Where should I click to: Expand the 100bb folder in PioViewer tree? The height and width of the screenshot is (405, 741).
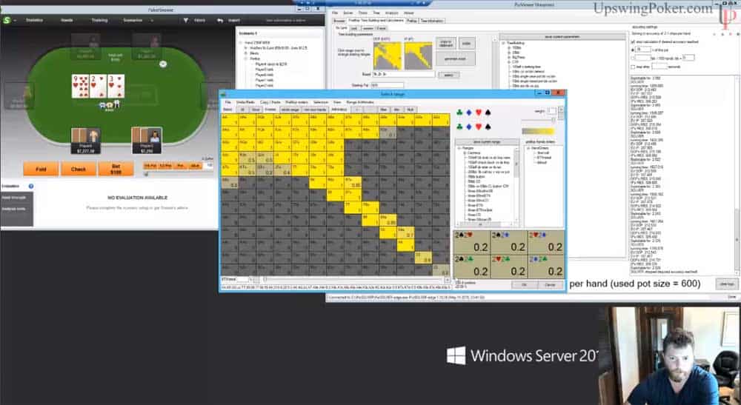pos(510,47)
